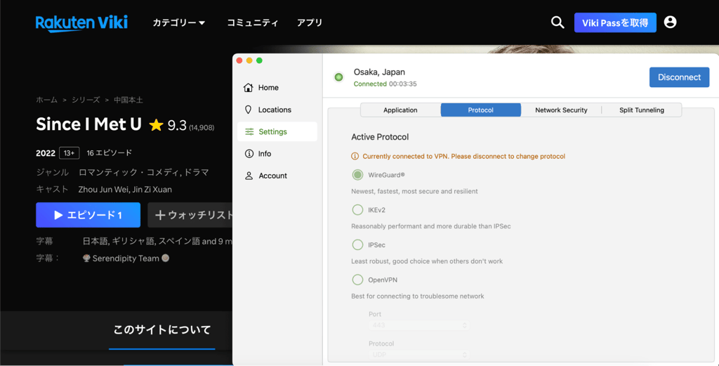Open Info in the VPN sidebar
The image size is (719, 366).
pyautogui.click(x=277, y=154)
